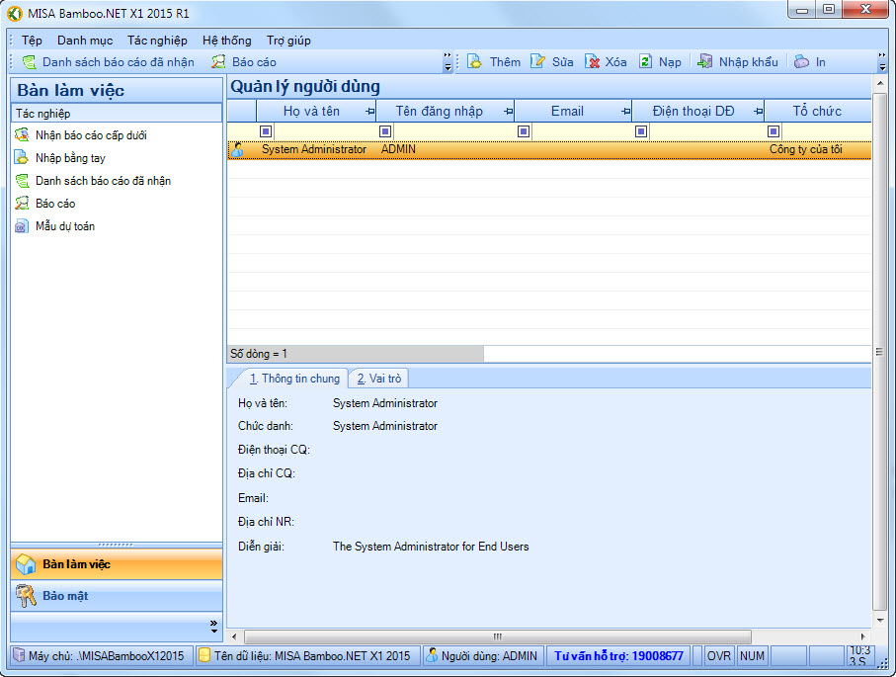Open filter operator for Tên đăng nhập column

click(x=385, y=131)
